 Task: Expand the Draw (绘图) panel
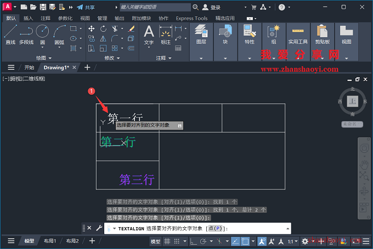(44, 58)
